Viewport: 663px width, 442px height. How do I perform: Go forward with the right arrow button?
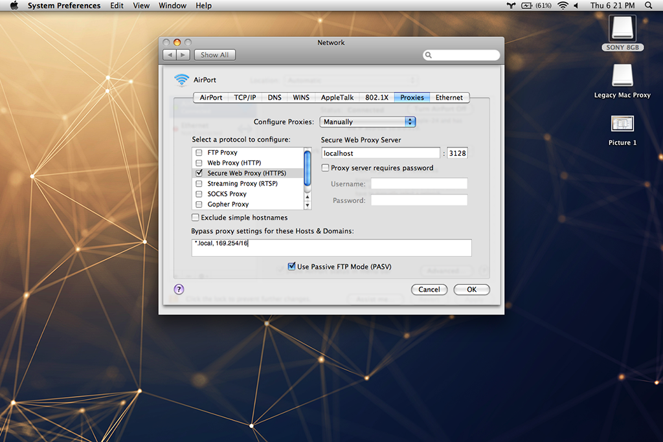(183, 55)
